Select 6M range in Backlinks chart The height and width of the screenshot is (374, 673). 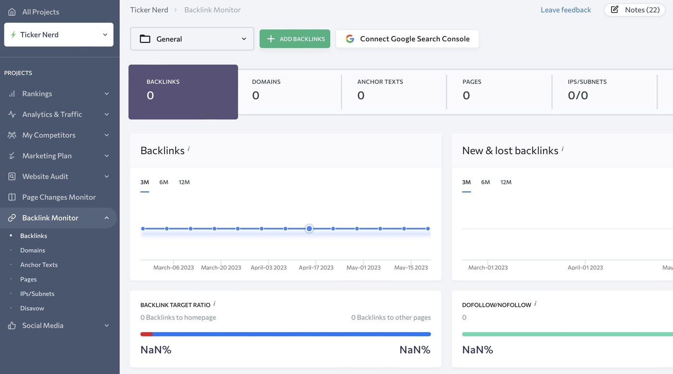click(164, 182)
